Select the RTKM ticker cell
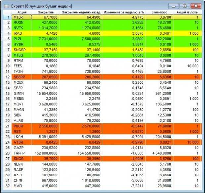 tap(22, 60)
